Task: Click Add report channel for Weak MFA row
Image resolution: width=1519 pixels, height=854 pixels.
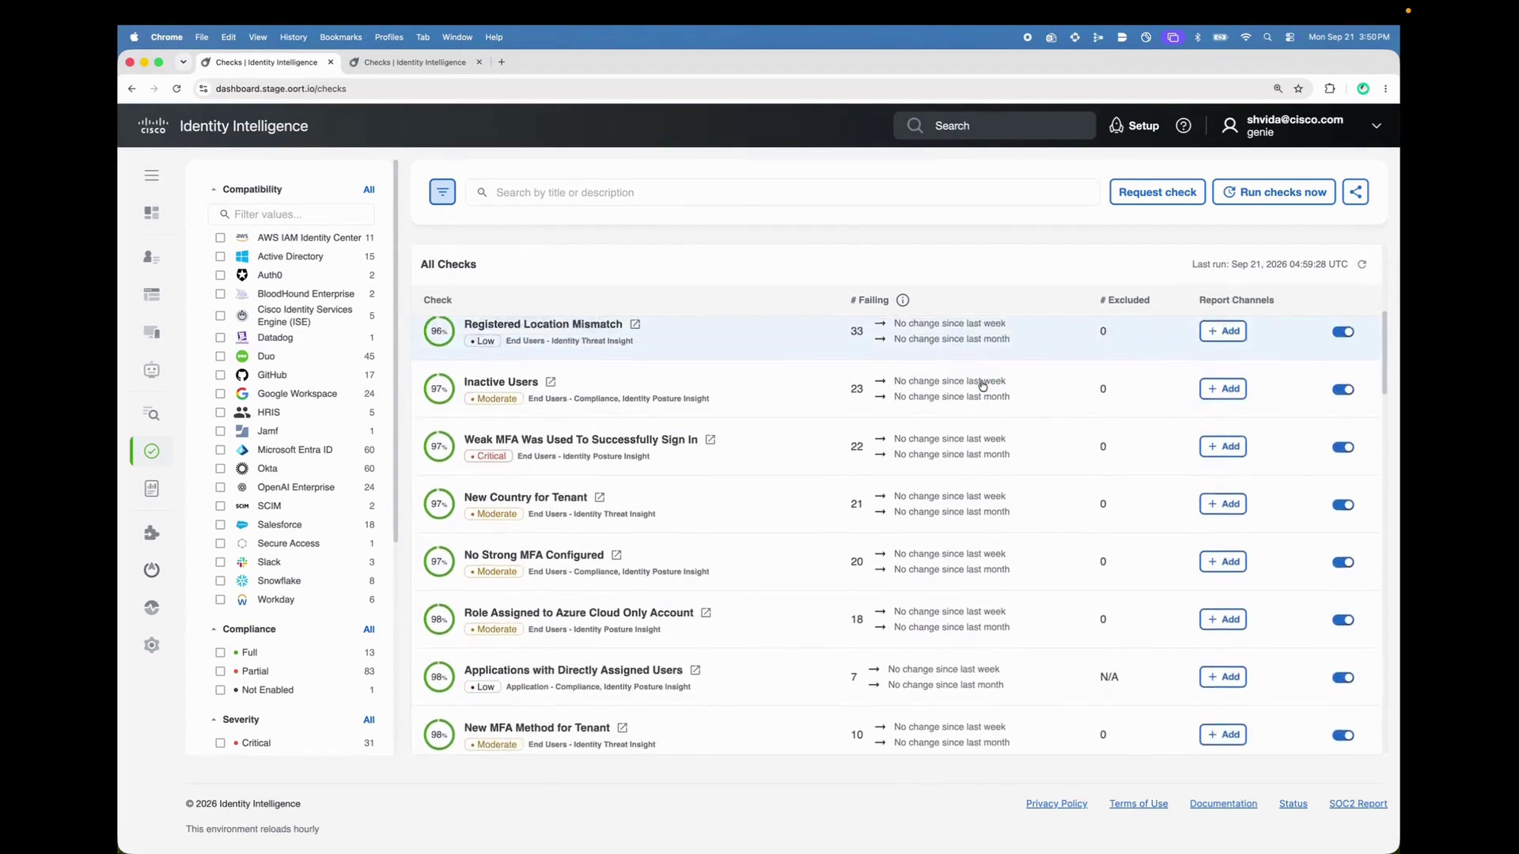Action: (1223, 447)
